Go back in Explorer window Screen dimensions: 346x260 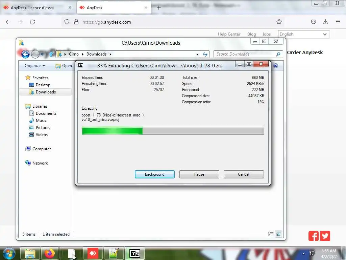pyautogui.click(x=25, y=54)
